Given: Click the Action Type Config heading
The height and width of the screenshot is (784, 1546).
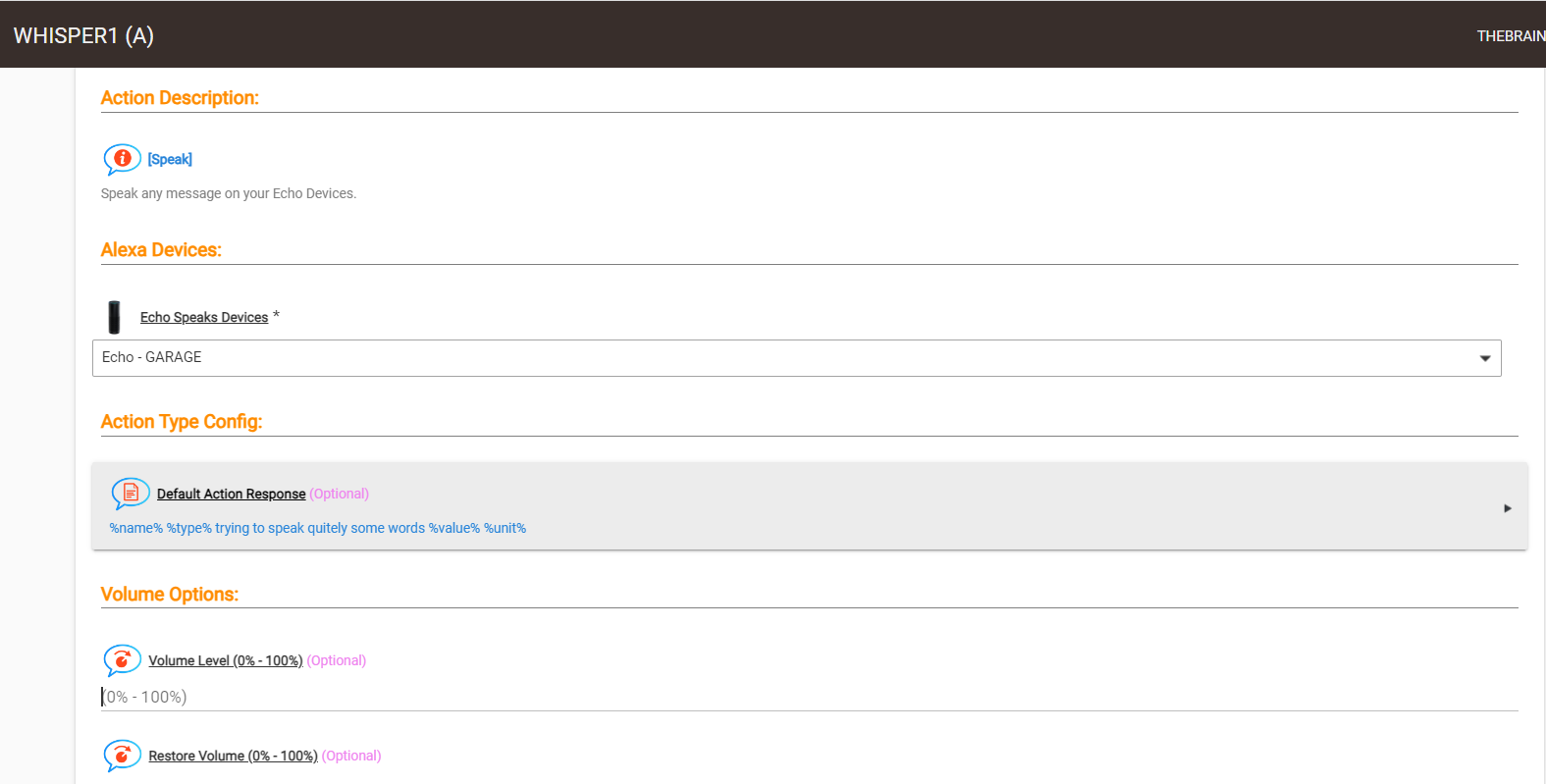Looking at the screenshot, I should coord(182,422).
